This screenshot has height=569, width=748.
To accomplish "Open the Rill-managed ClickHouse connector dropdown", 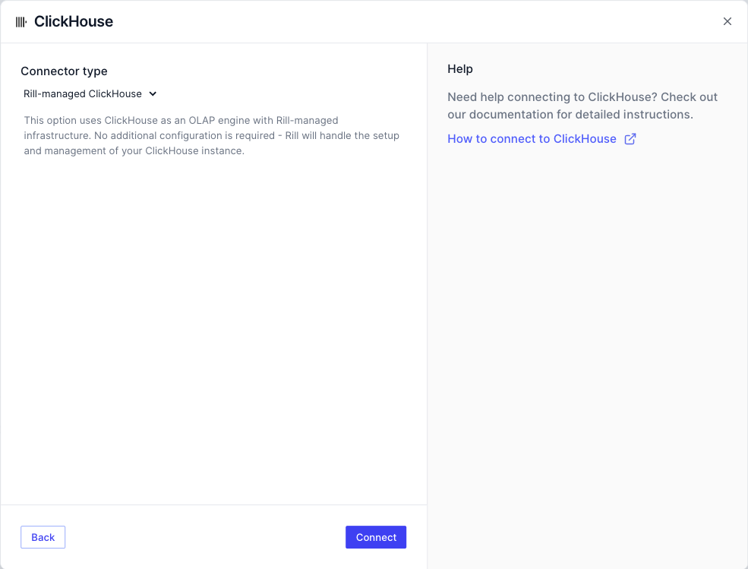I will (x=90, y=94).
